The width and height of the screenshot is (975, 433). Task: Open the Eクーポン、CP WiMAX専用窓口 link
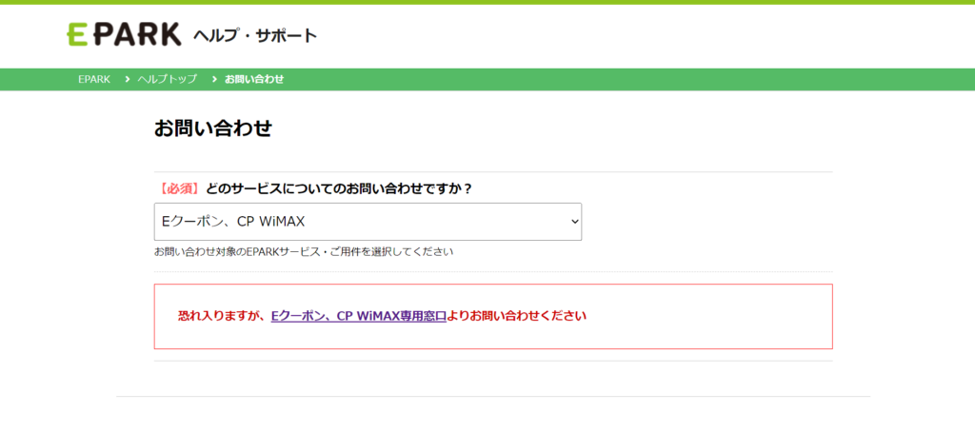(x=359, y=316)
